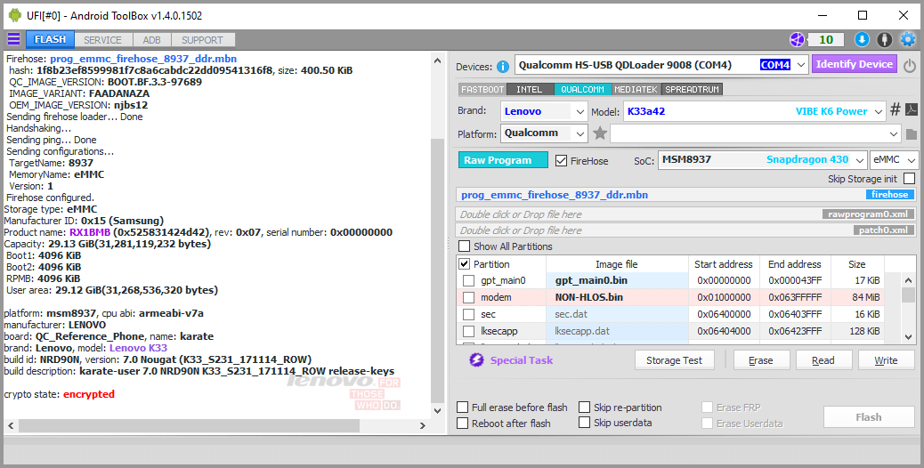Toggle the FireHose checkbox
This screenshot has height=468, width=924.
coord(561,160)
